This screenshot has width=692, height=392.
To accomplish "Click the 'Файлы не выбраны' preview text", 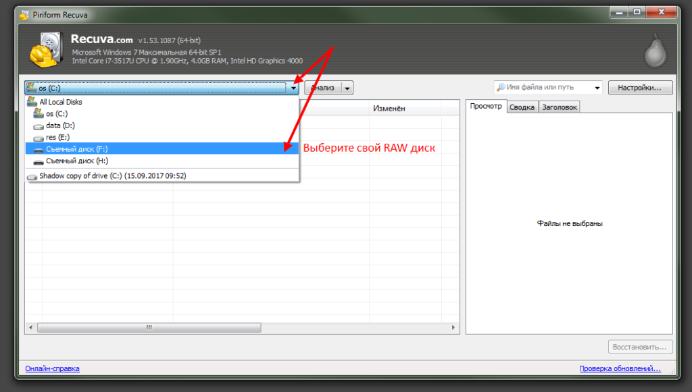I will coord(570,224).
